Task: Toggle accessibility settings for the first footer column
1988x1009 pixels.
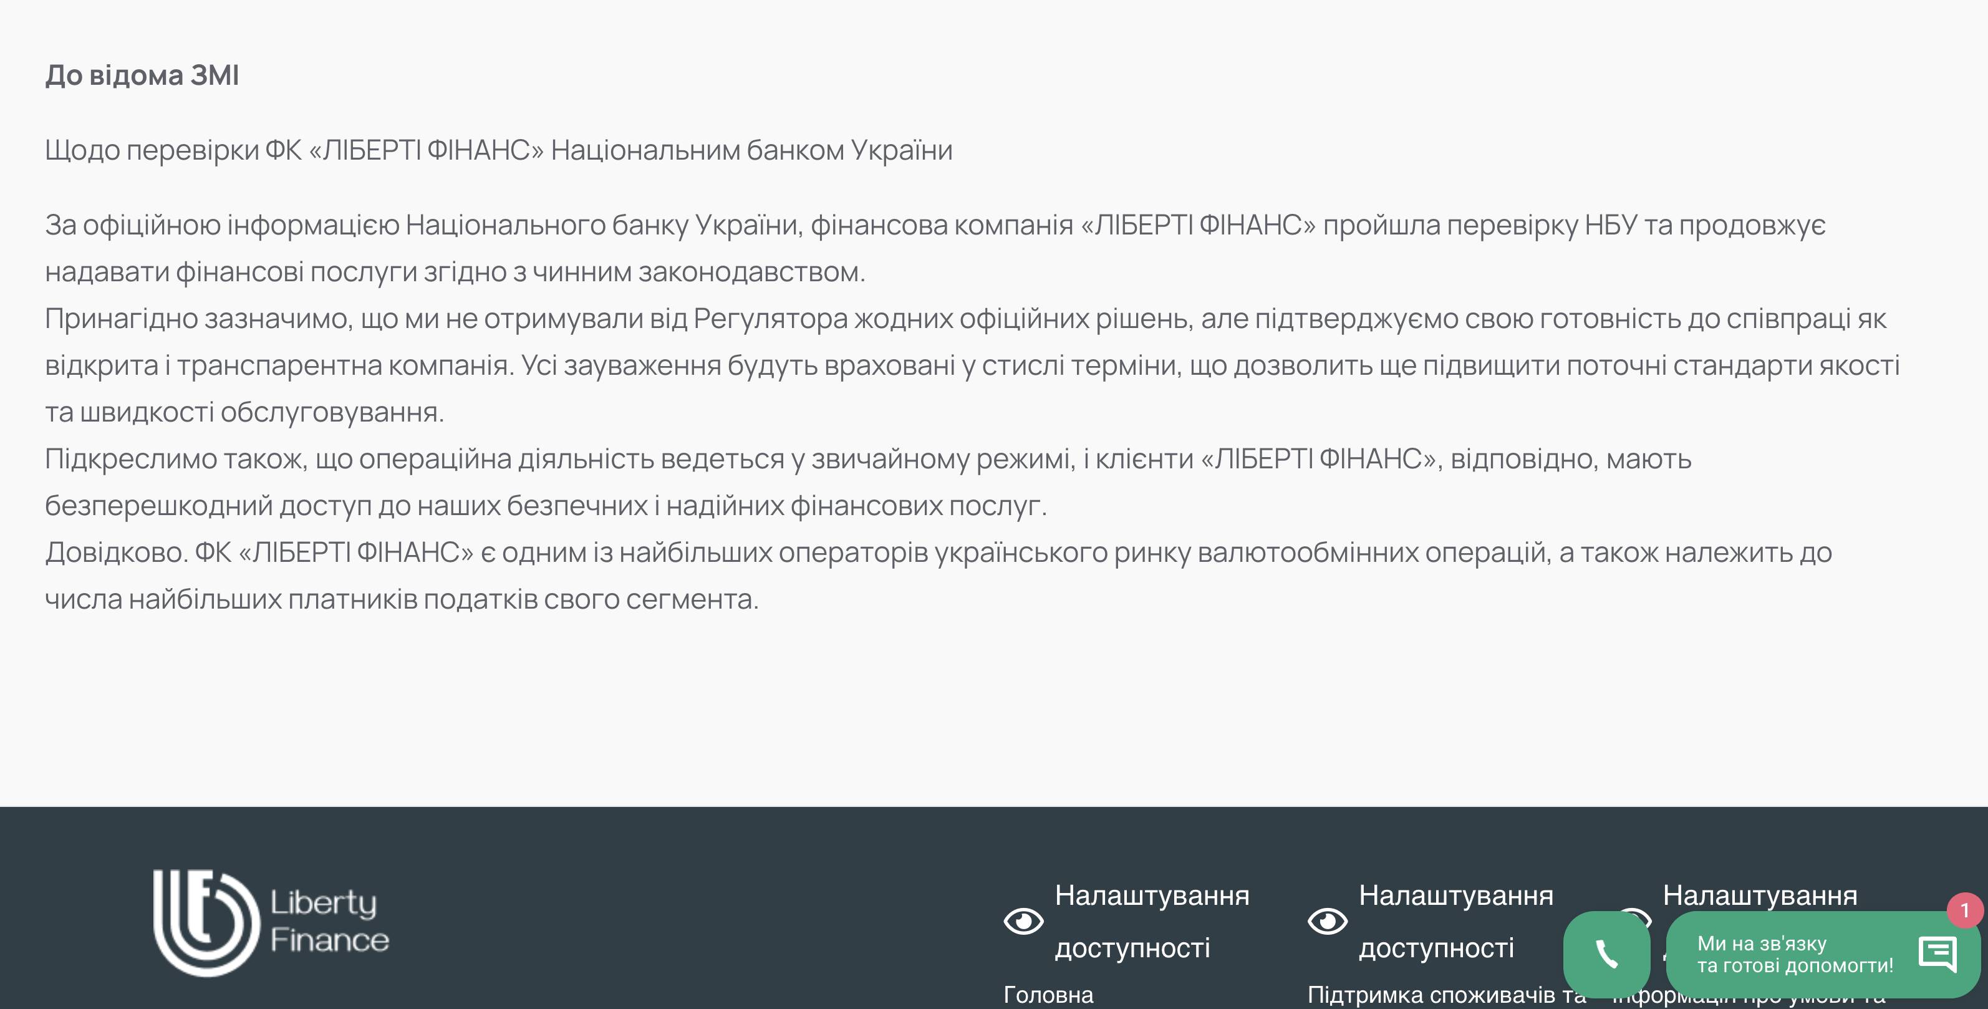Action: [x=1023, y=921]
